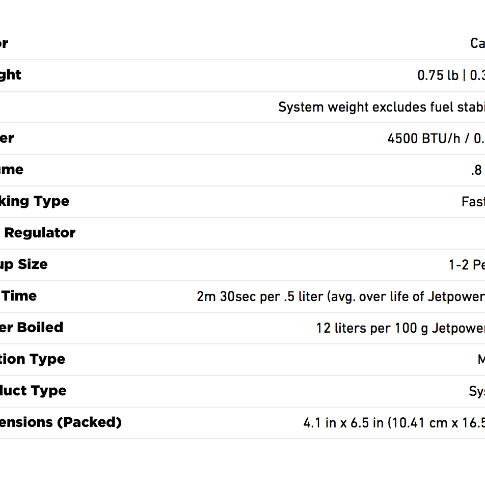Click the "Fast" cooking type value
485x485 pixels.
[x=473, y=202]
